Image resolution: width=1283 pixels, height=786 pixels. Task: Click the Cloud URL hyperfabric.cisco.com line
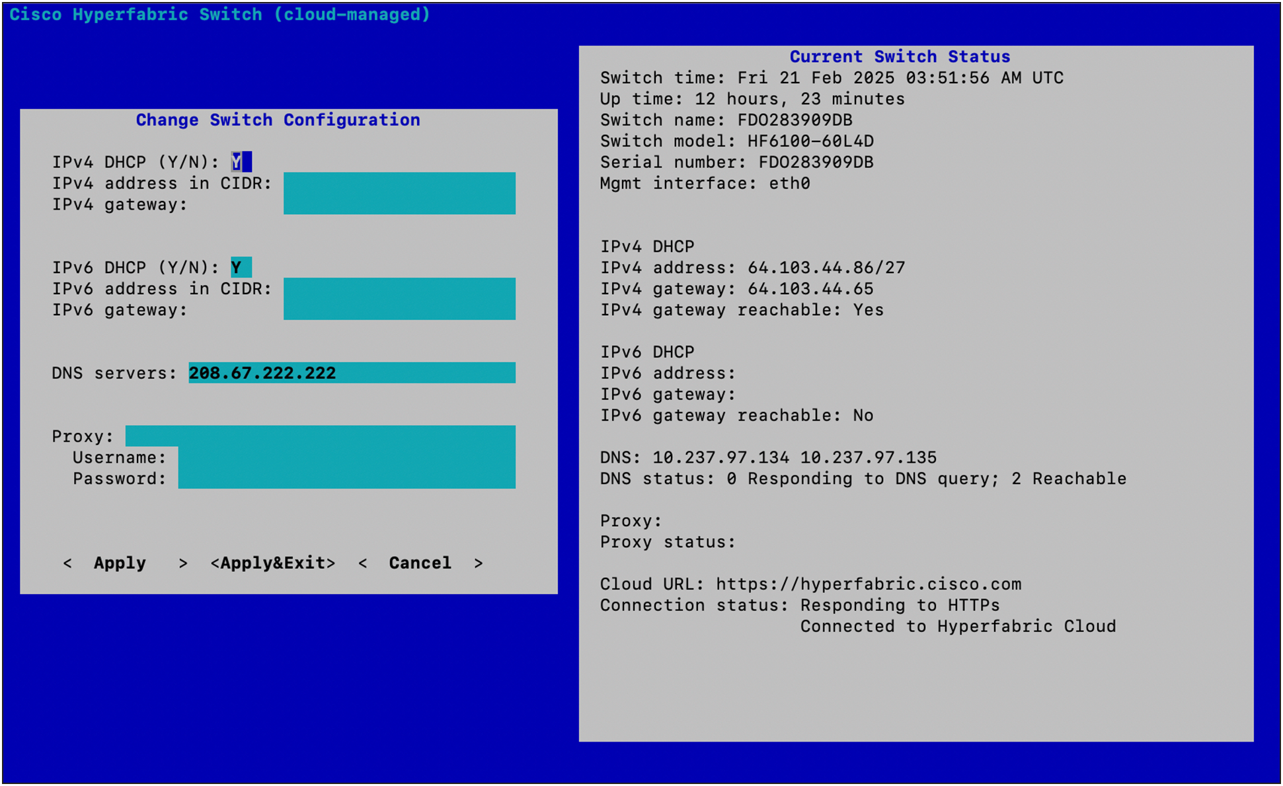811,584
